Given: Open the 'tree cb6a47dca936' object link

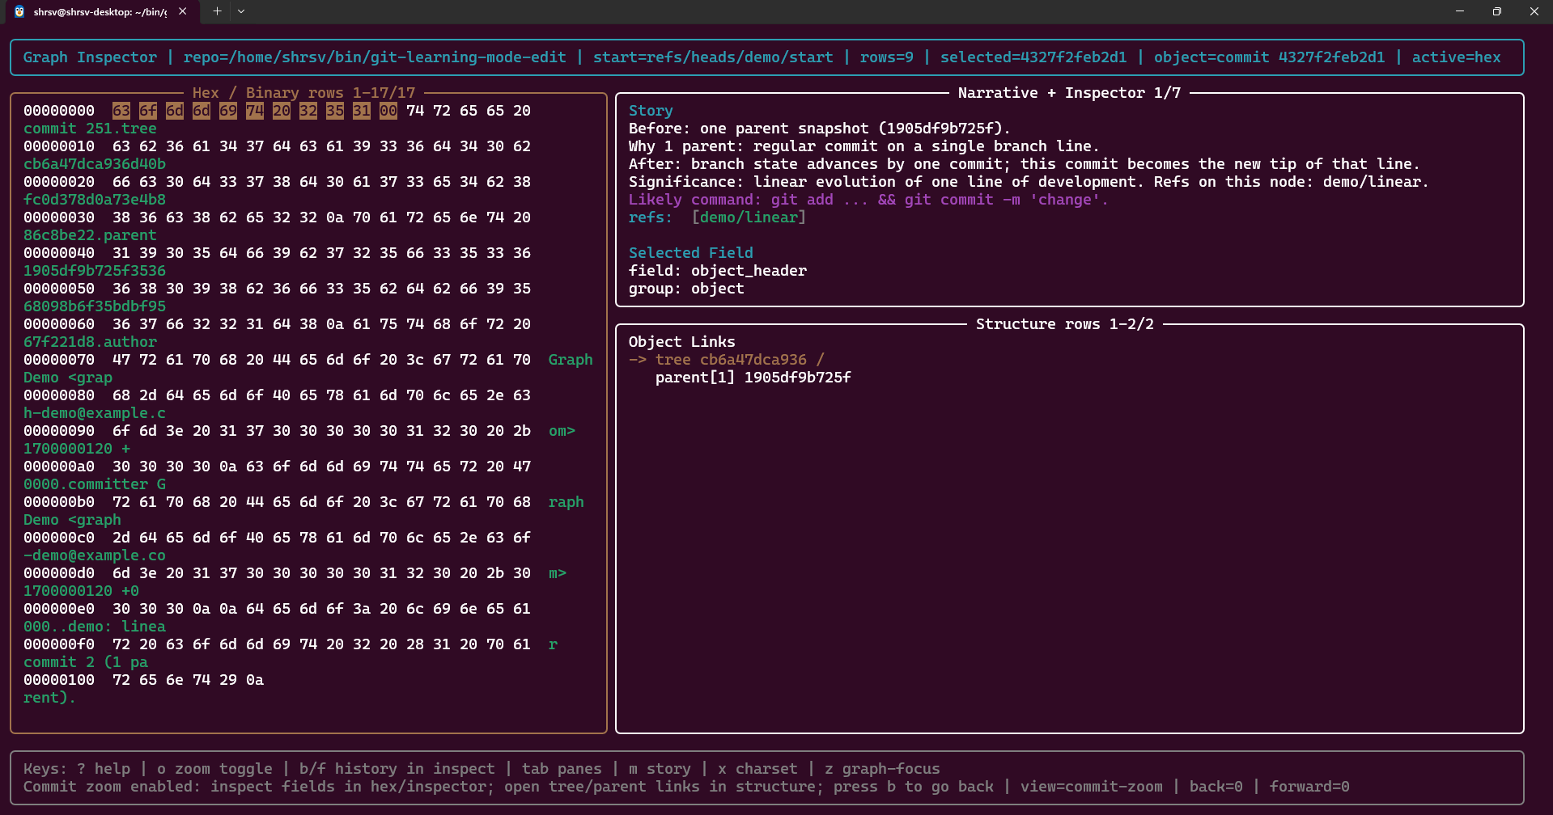Looking at the screenshot, I should click(727, 360).
